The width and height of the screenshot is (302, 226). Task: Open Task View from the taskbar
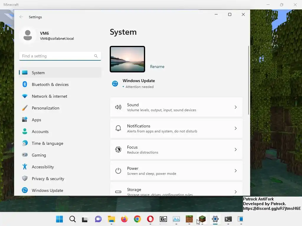click(85, 219)
